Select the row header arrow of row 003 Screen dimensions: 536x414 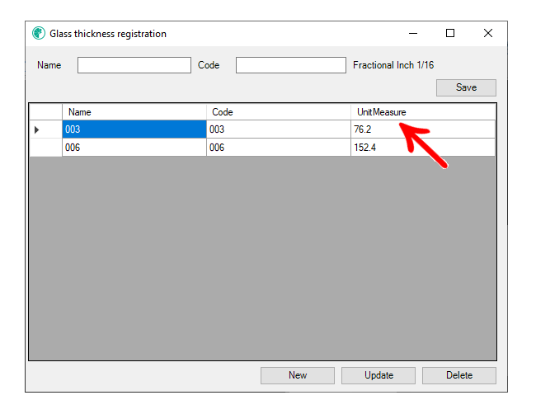[45, 129]
